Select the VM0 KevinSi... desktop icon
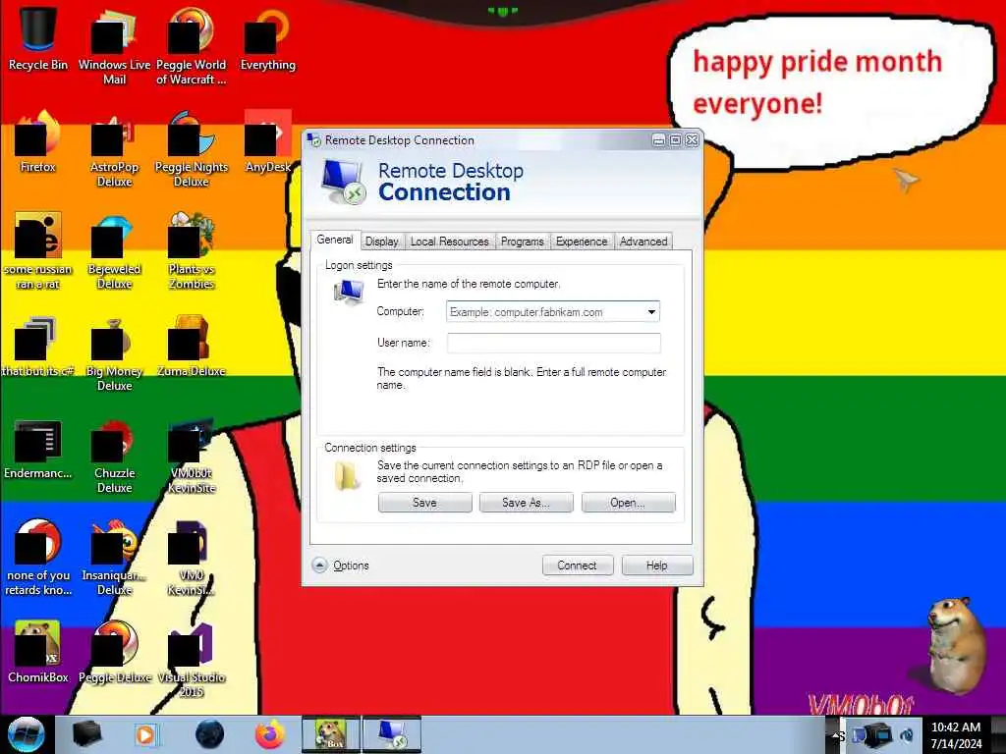1006x754 pixels. [x=192, y=557]
